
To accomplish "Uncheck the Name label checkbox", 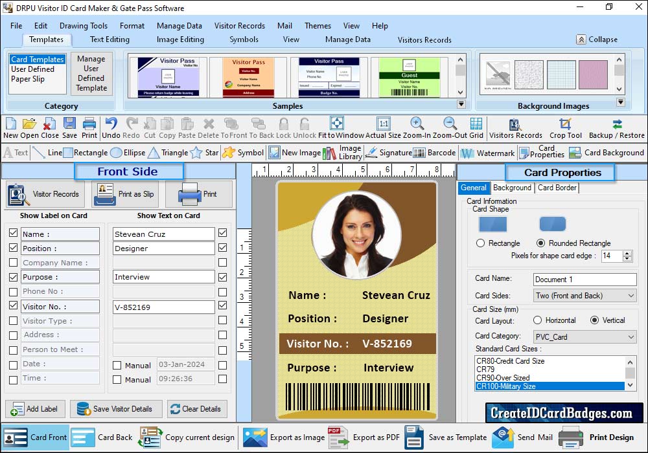I will (x=13, y=233).
